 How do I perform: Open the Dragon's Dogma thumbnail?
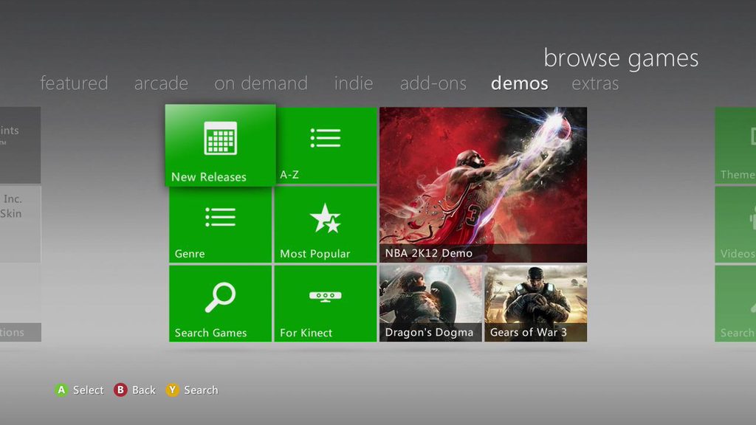click(430, 303)
